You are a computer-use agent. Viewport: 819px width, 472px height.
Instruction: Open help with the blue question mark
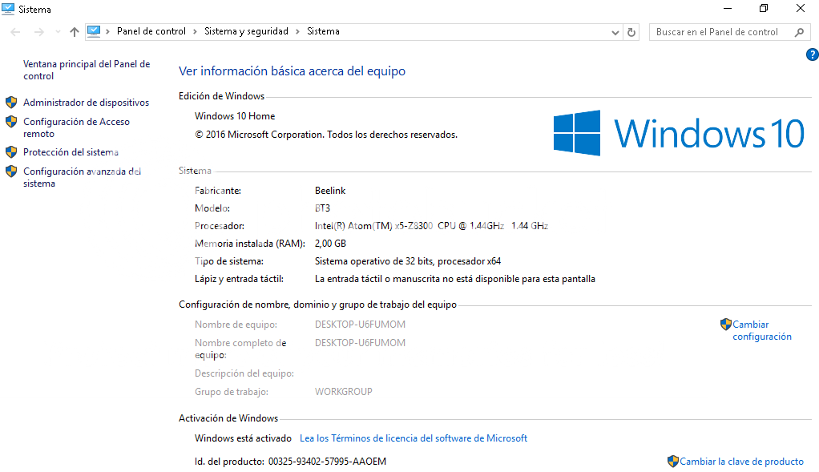point(811,54)
